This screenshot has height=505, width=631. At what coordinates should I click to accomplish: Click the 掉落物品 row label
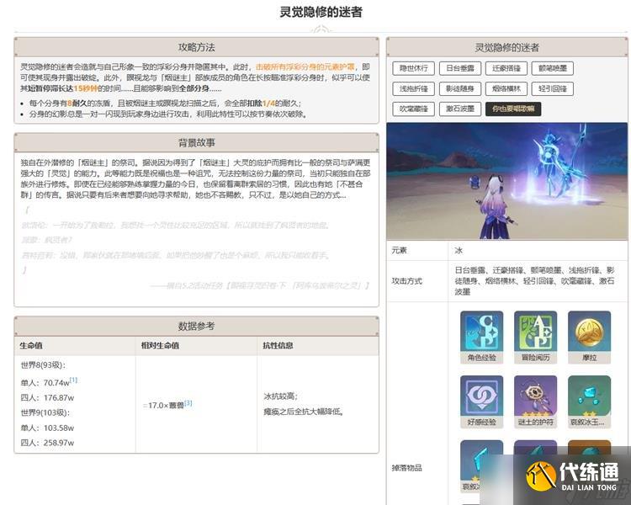(x=407, y=468)
